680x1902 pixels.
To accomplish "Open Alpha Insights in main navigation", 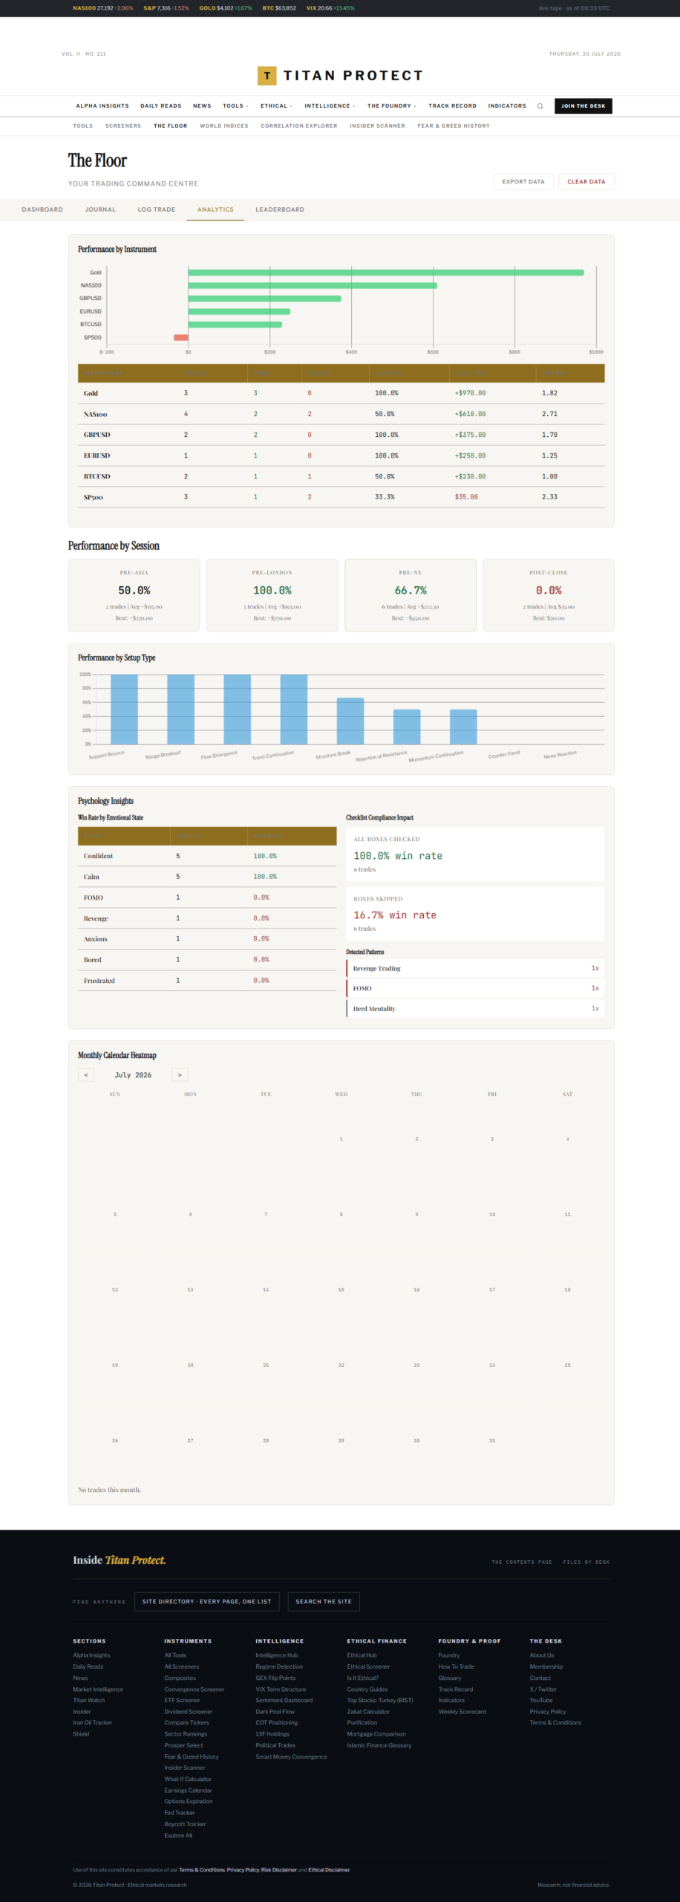I will pyautogui.click(x=102, y=106).
